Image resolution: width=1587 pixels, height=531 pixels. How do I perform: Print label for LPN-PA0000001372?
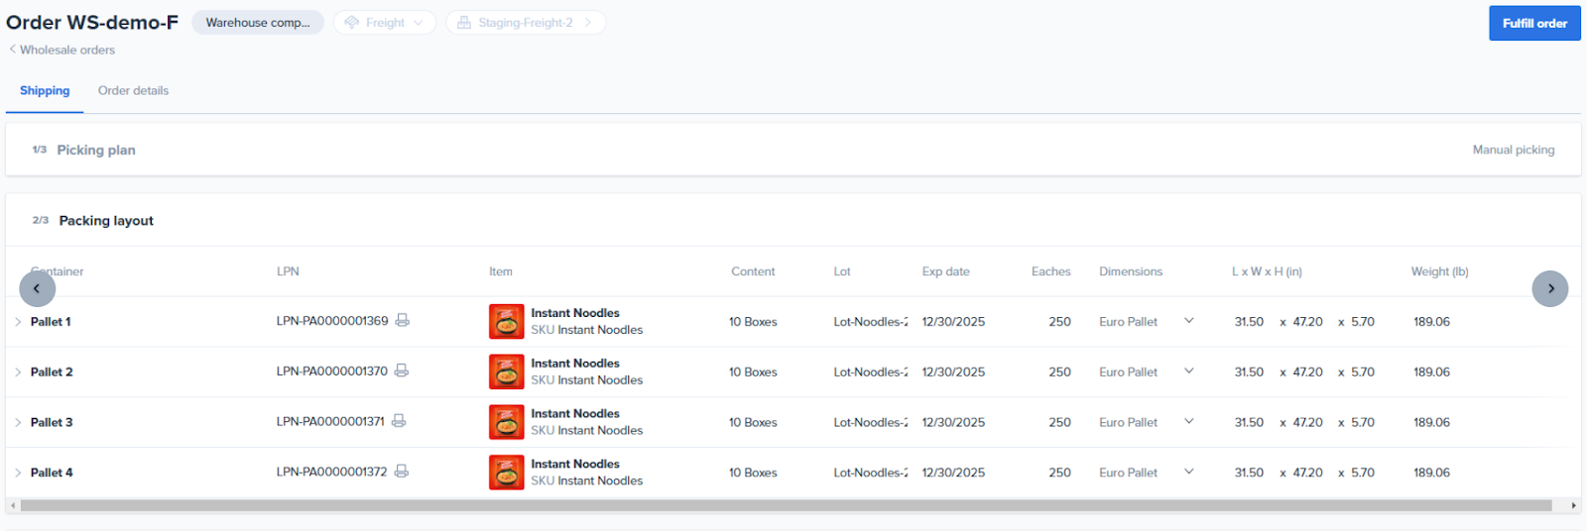point(401,472)
